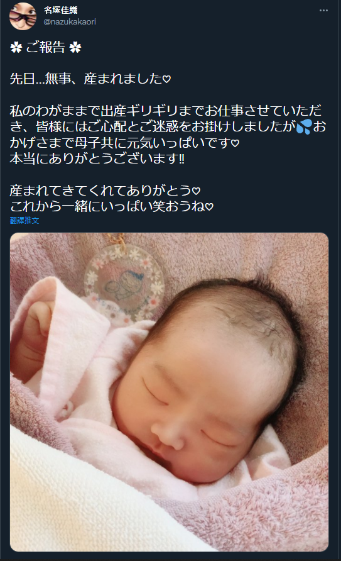Click the author's profile avatar
Viewport: 341px width, 561px height.
pos(23,16)
